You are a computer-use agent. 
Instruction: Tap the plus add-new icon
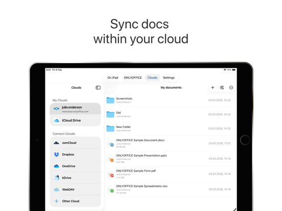[x=213, y=88]
